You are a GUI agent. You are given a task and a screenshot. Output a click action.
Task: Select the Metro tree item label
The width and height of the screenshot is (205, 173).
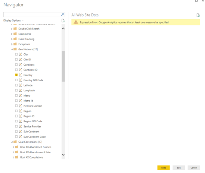click(x=27, y=95)
